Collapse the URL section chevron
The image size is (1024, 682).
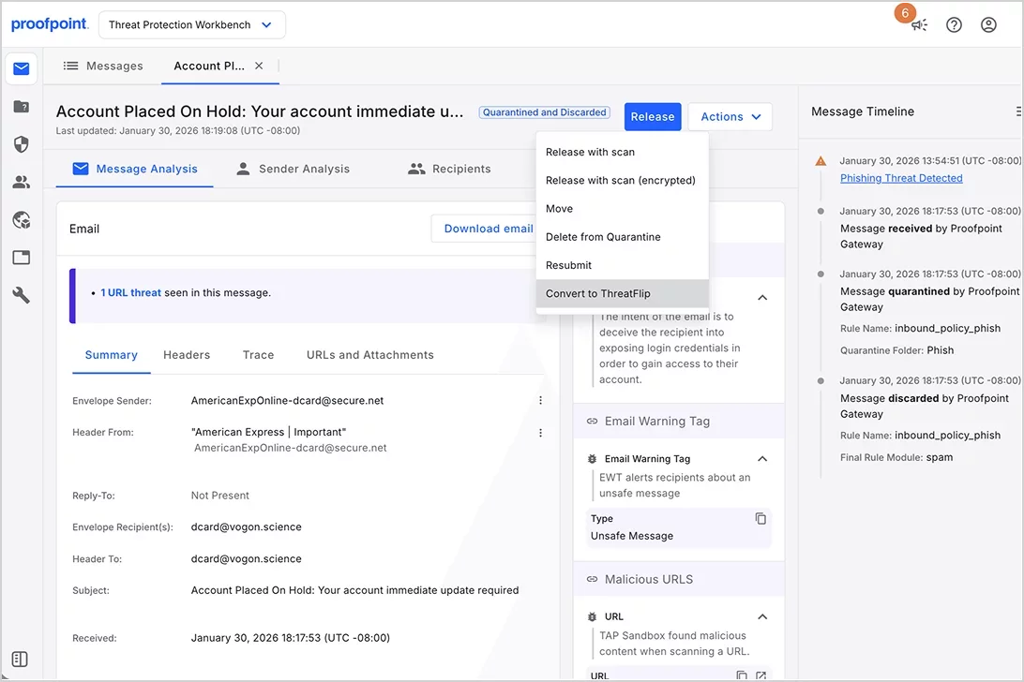[762, 616]
